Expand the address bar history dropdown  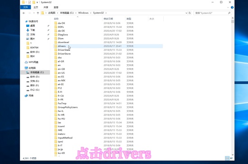coord(186,13)
